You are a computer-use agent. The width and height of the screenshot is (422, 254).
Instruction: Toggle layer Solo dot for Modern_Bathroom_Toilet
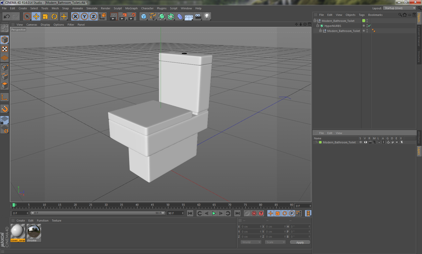point(361,142)
